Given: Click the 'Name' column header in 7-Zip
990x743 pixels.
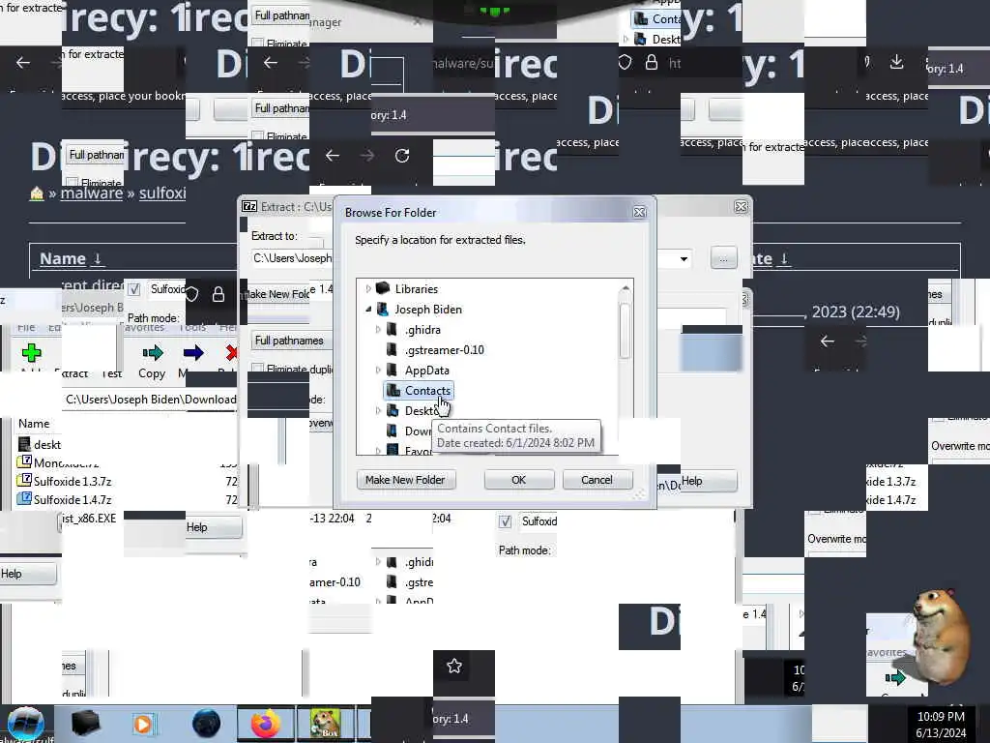Looking at the screenshot, I should click(x=34, y=424).
